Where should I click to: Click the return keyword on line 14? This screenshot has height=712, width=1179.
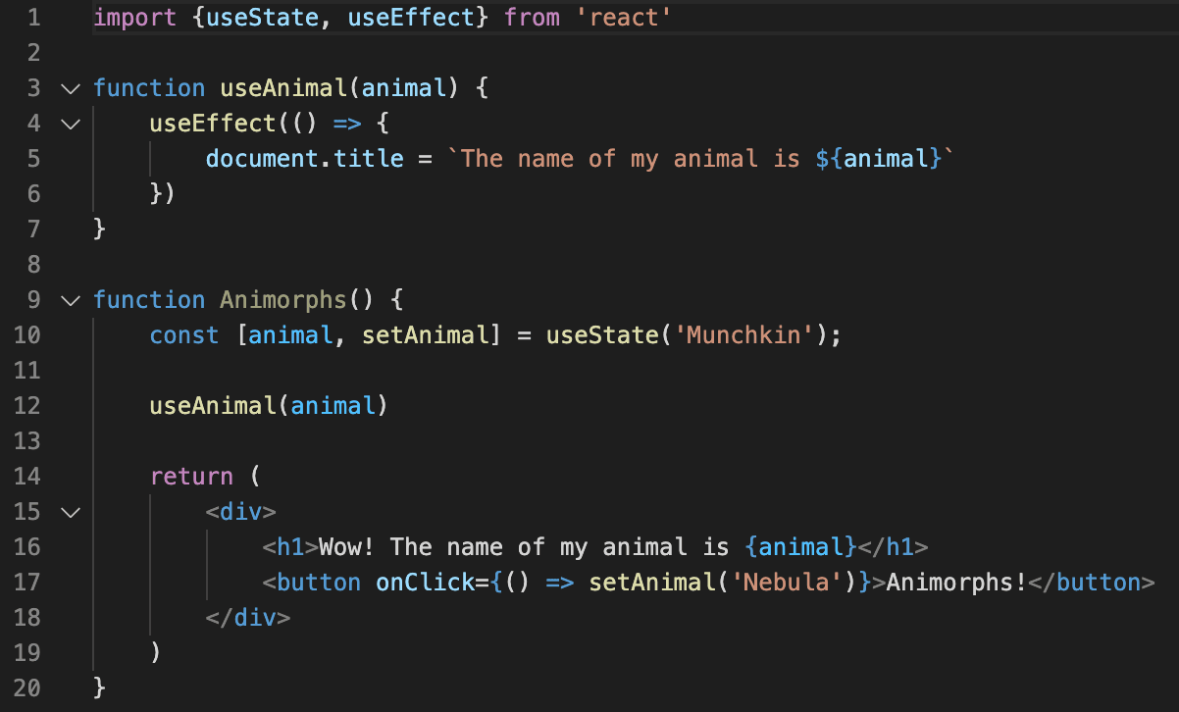pyautogui.click(x=191, y=476)
